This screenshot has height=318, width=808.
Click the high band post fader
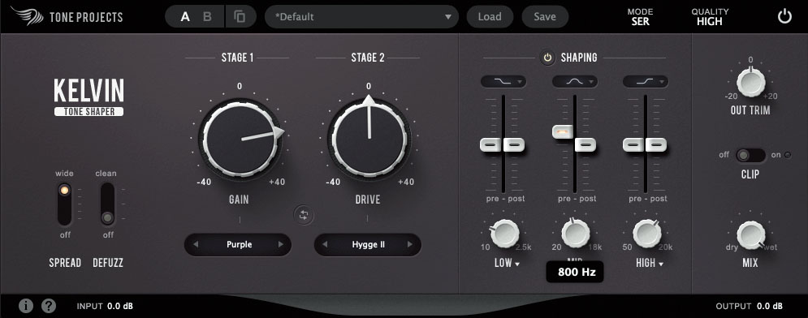pyautogui.click(x=656, y=144)
